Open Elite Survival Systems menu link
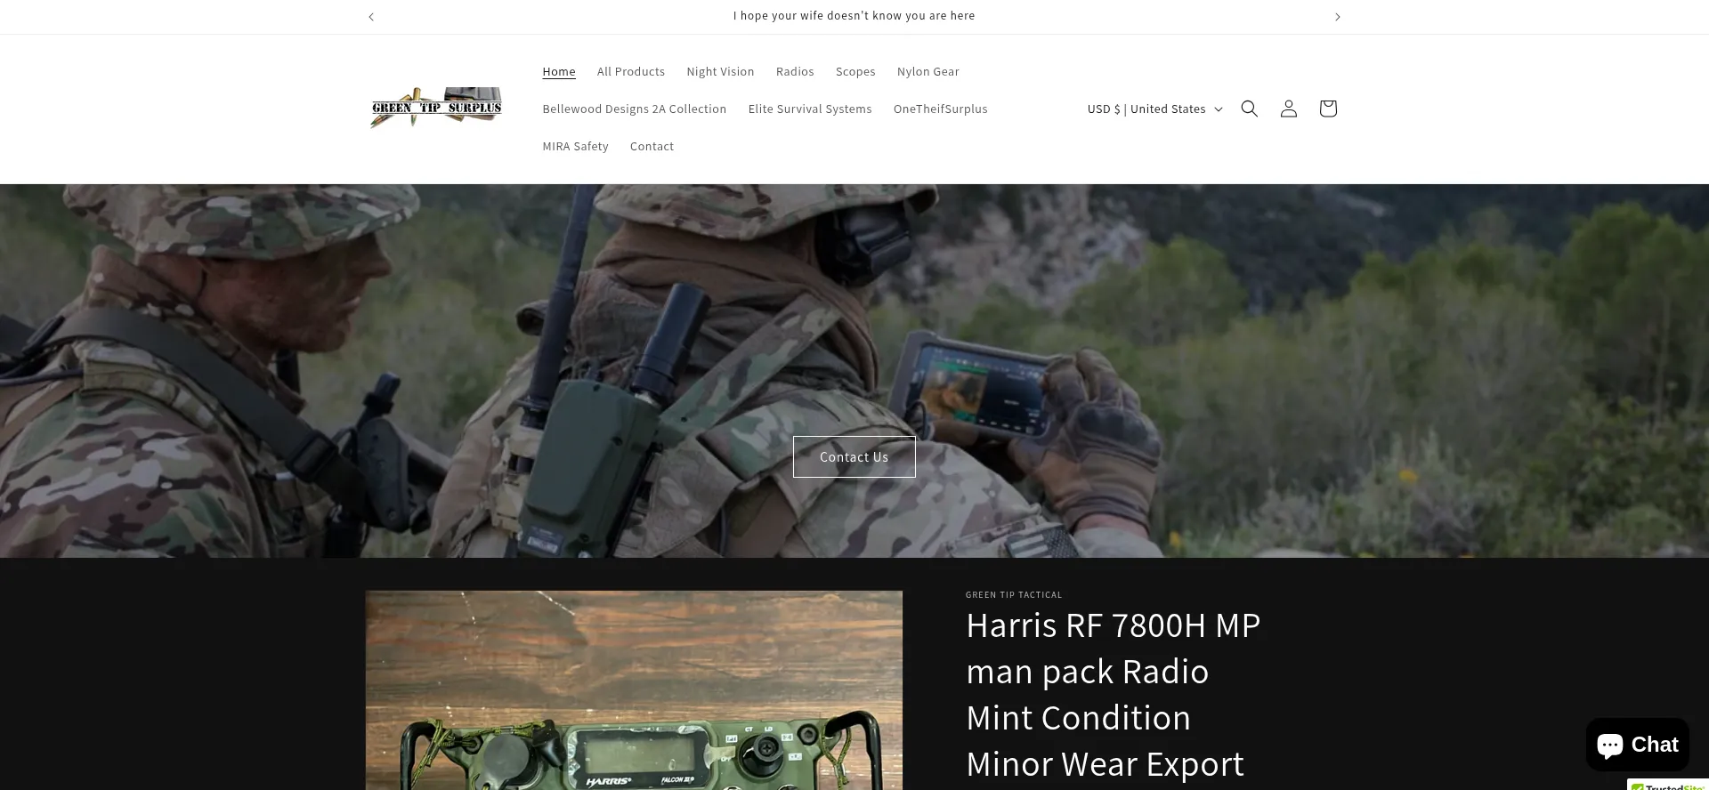This screenshot has height=790, width=1709. click(x=810, y=109)
